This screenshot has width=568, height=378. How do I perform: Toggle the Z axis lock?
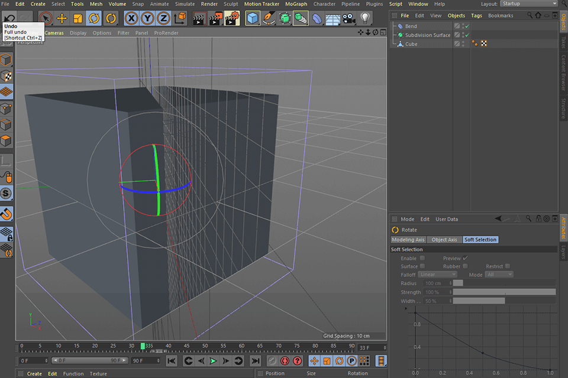(163, 18)
